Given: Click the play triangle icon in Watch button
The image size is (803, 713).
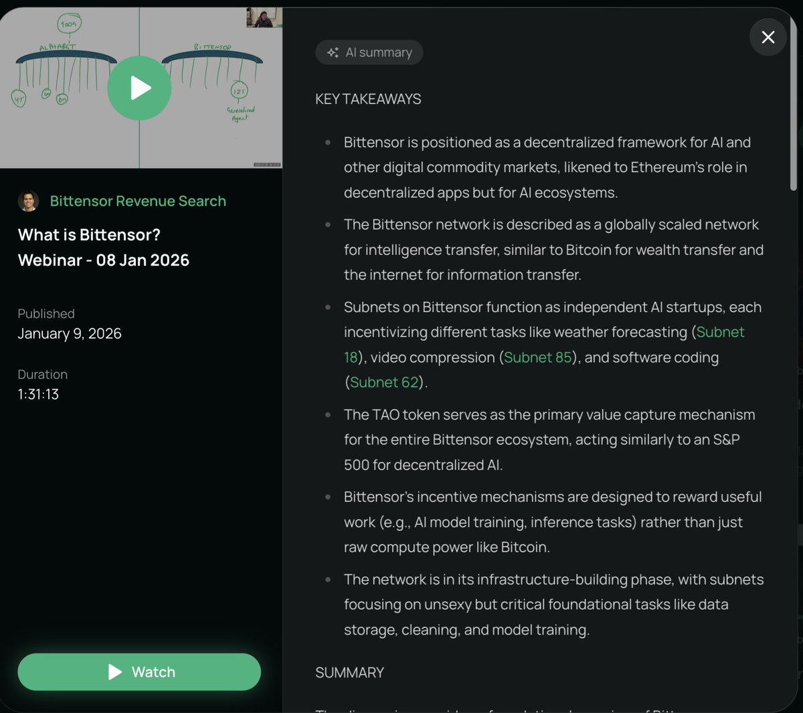Looking at the screenshot, I should point(115,671).
